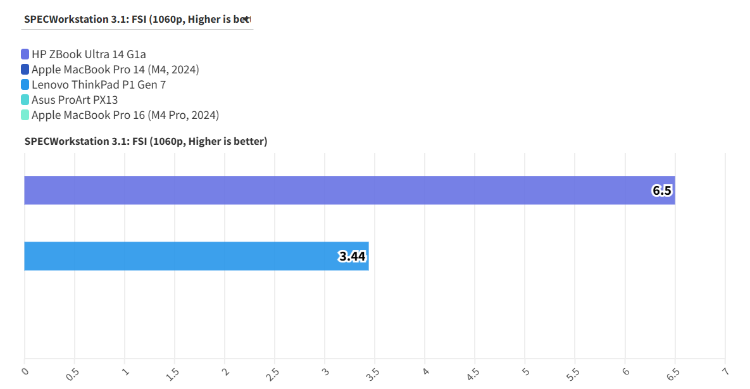Click the bold chart title above the plot

coord(146,141)
